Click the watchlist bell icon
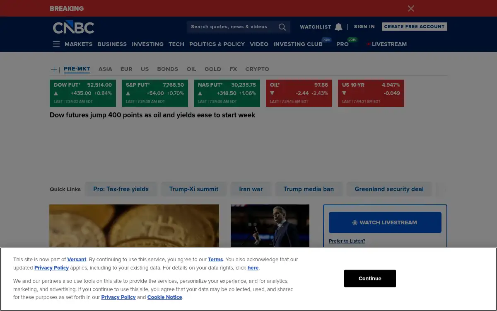 point(338,27)
